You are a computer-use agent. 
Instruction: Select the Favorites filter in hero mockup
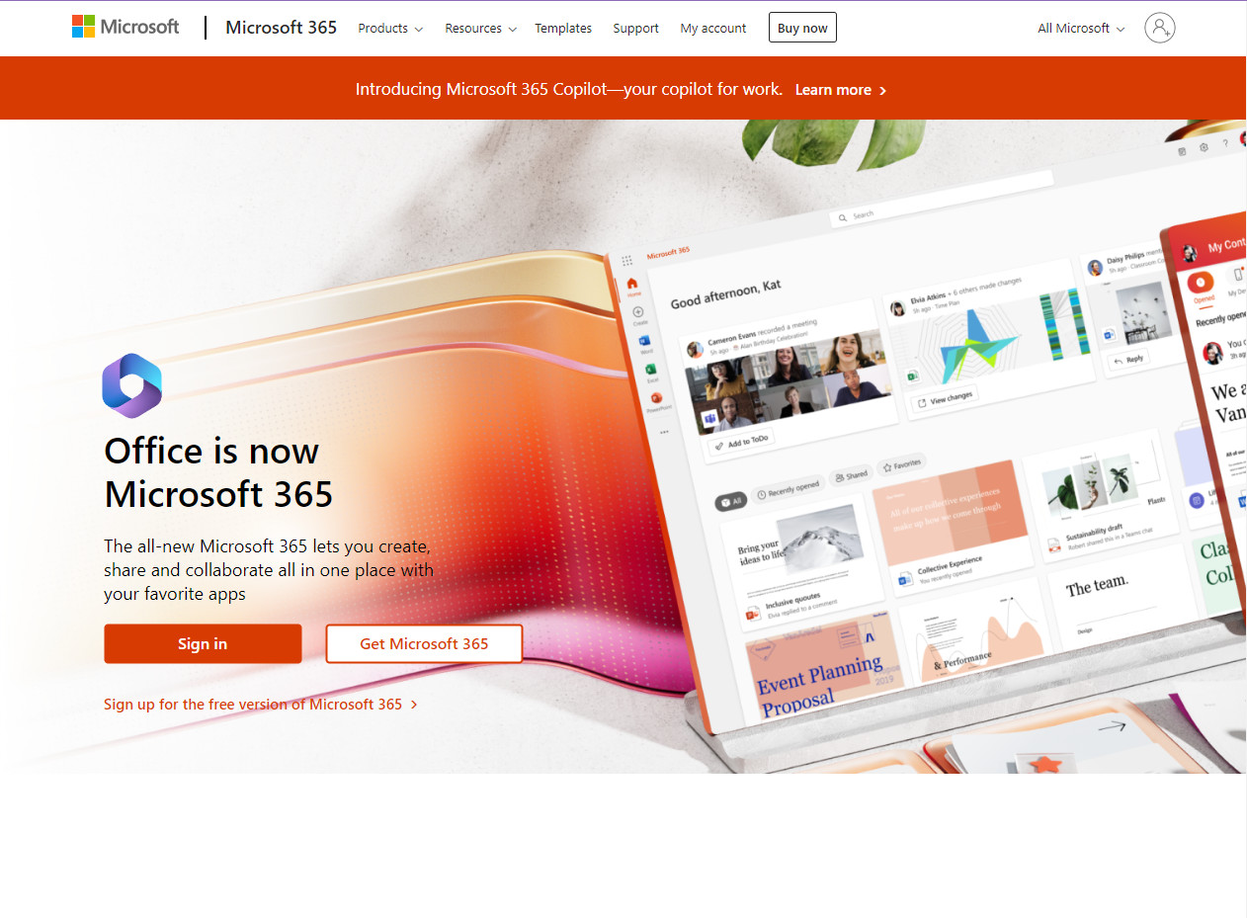pyautogui.click(x=901, y=463)
